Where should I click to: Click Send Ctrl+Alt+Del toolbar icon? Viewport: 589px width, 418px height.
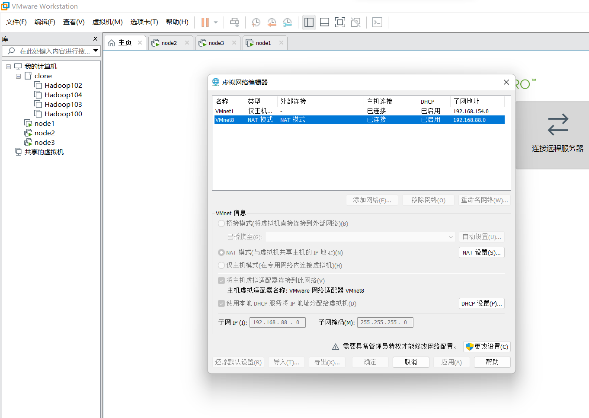tap(234, 22)
